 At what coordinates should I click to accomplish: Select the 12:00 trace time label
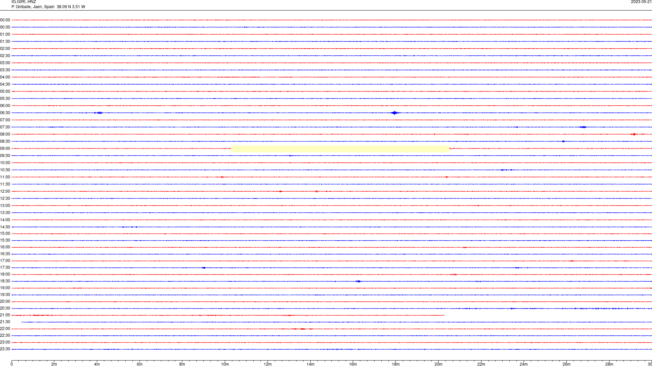tap(5, 191)
